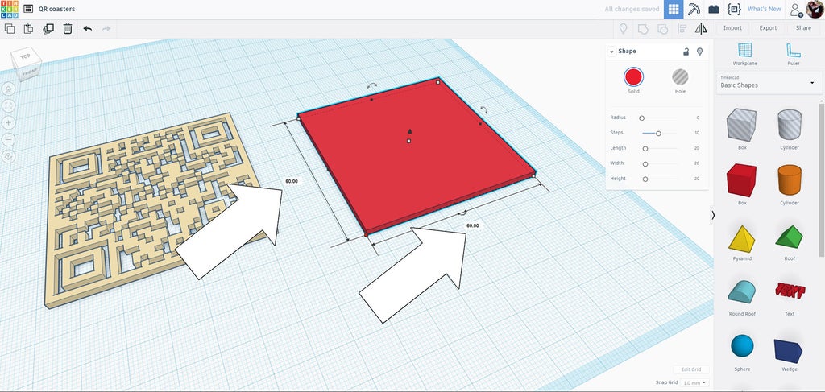Open the Tinkercad logo home link

(x=10, y=9)
